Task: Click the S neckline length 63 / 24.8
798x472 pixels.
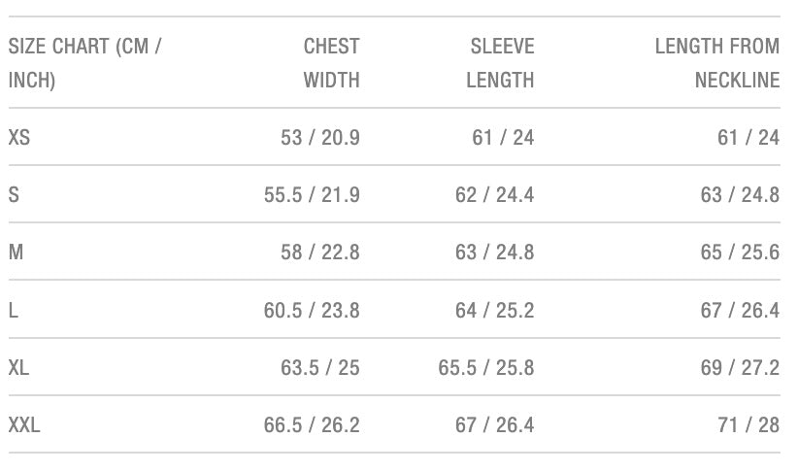Action: (740, 195)
